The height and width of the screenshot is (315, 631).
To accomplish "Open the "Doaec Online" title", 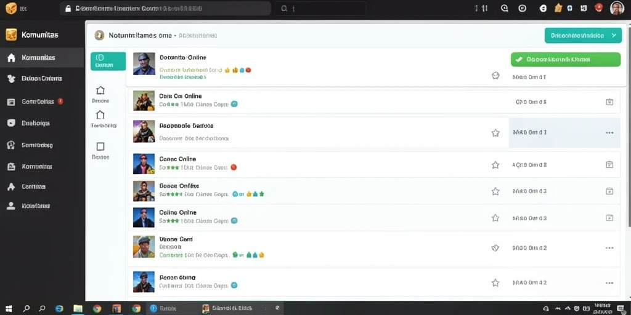I will tap(178, 159).
